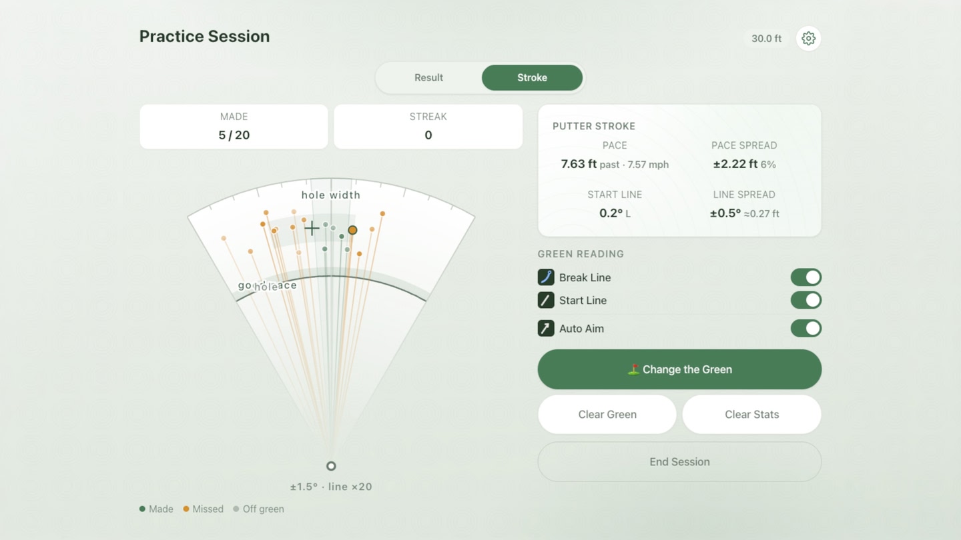This screenshot has height=540, width=961.
Task: Toggle the Auto Aim switch
Action: (x=806, y=328)
